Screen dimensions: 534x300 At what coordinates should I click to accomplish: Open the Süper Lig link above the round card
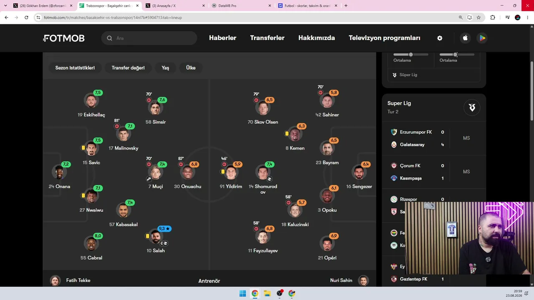pos(405,75)
